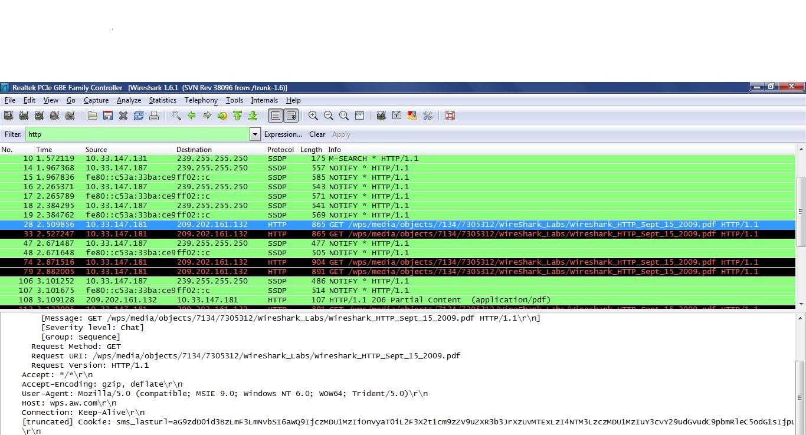Reload the capture file icon

point(139,116)
